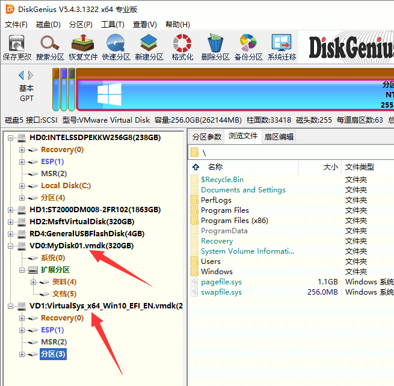
Task: Select the Windows folder
Action: pos(217,272)
